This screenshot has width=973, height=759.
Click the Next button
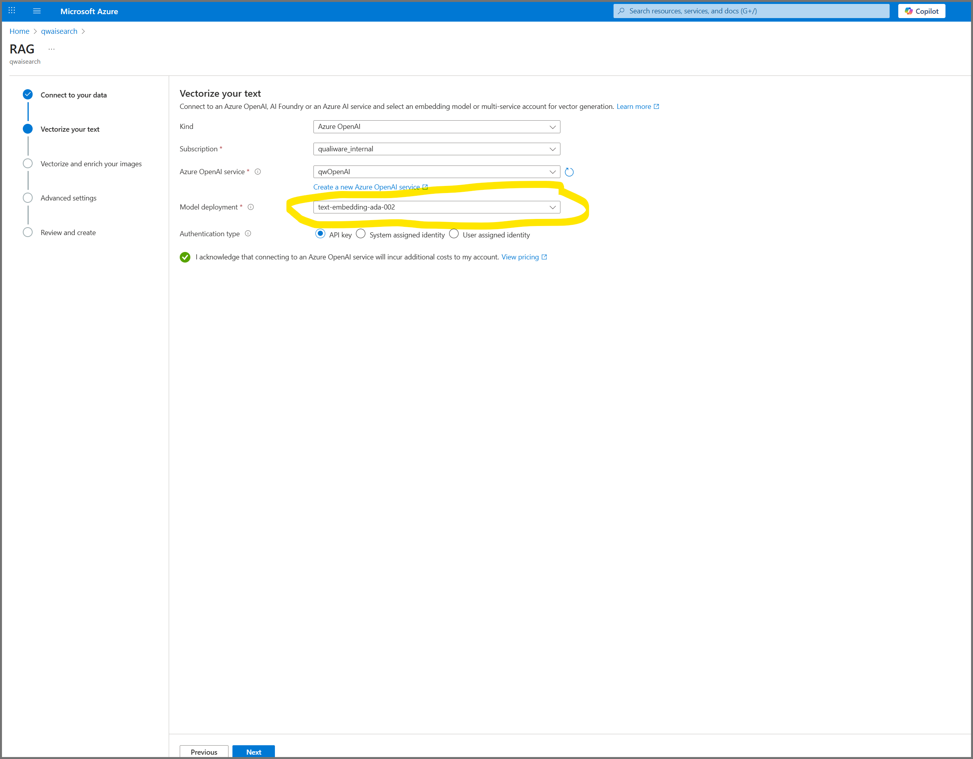tap(253, 752)
